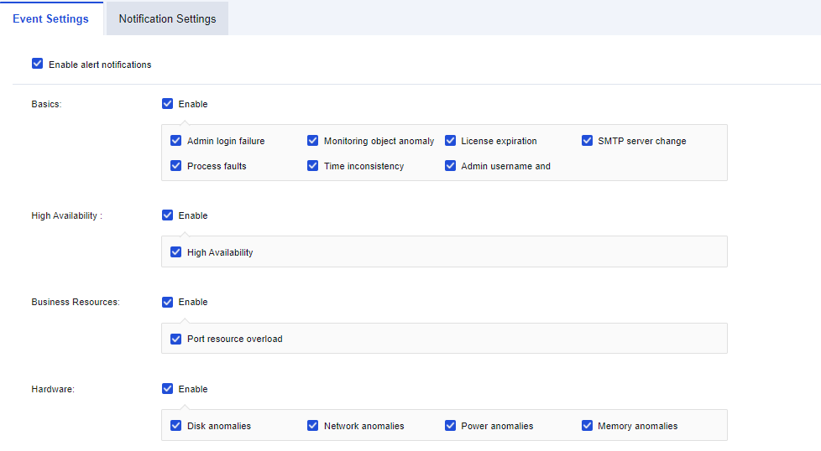
Task: Disable Business Resources Enable checkbox
Action: point(168,302)
